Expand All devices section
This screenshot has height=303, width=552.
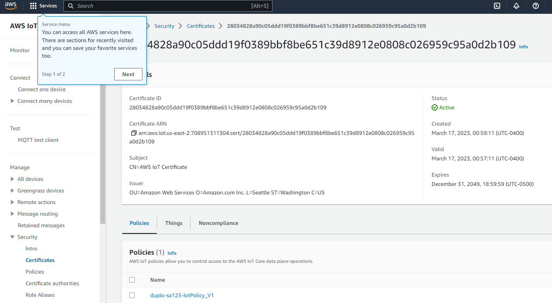tap(12, 179)
